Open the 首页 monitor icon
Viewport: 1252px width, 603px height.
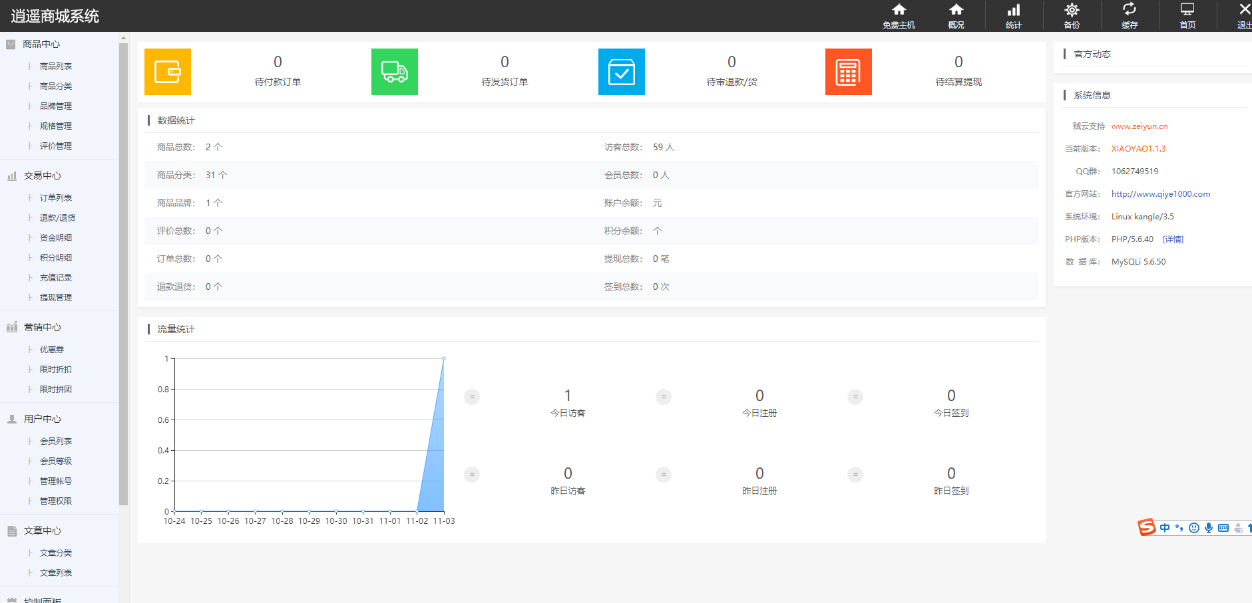(x=1187, y=11)
